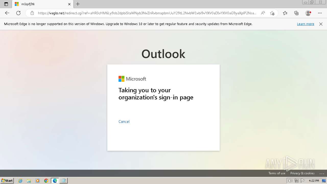
Task: Open network status tray icon
Action: point(296,181)
